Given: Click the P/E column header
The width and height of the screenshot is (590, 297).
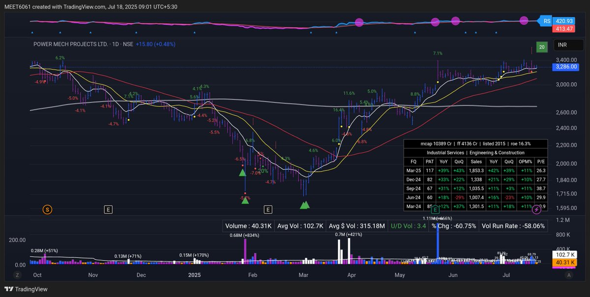Looking at the screenshot, I should (541, 161).
